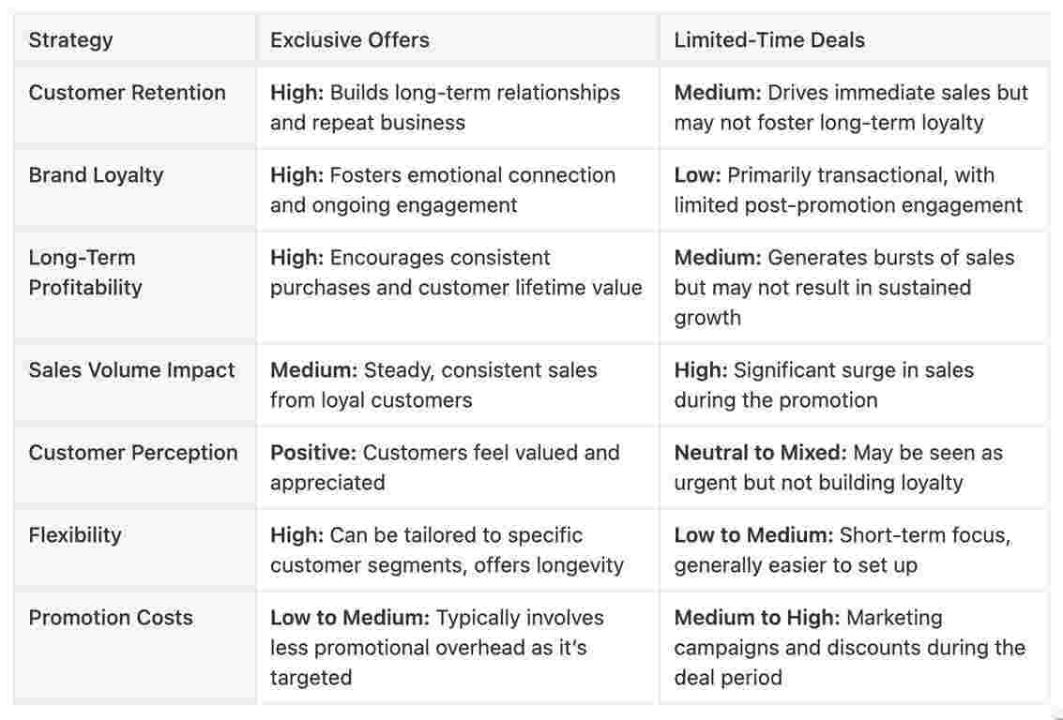This screenshot has width=1063, height=720.
Task: Select the cell about tailoring to customer segments
Action: [x=447, y=549]
